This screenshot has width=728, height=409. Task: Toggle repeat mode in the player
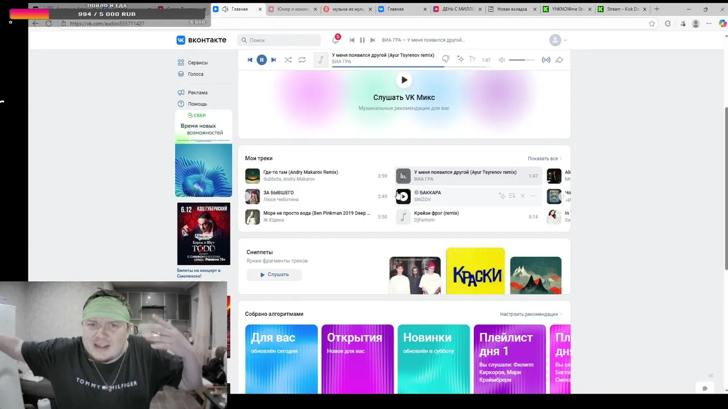point(302,60)
